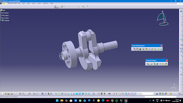Screen dimensions: 183x103
Task: Select the Shaft tool in Sketch-Based Features
Action: (x=140, y=49)
